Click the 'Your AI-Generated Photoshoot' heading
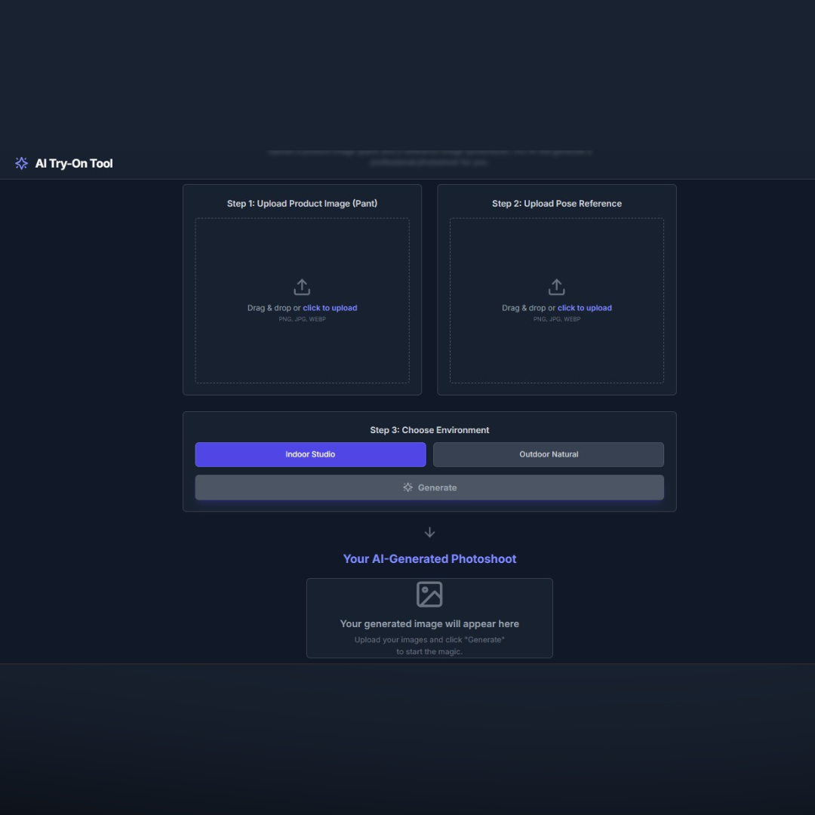815x815 pixels. 429,559
